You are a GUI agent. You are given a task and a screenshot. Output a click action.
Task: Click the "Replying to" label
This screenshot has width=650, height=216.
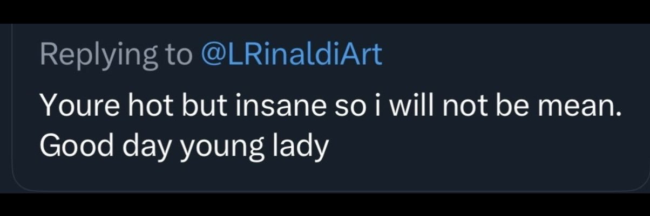click(116, 54)
